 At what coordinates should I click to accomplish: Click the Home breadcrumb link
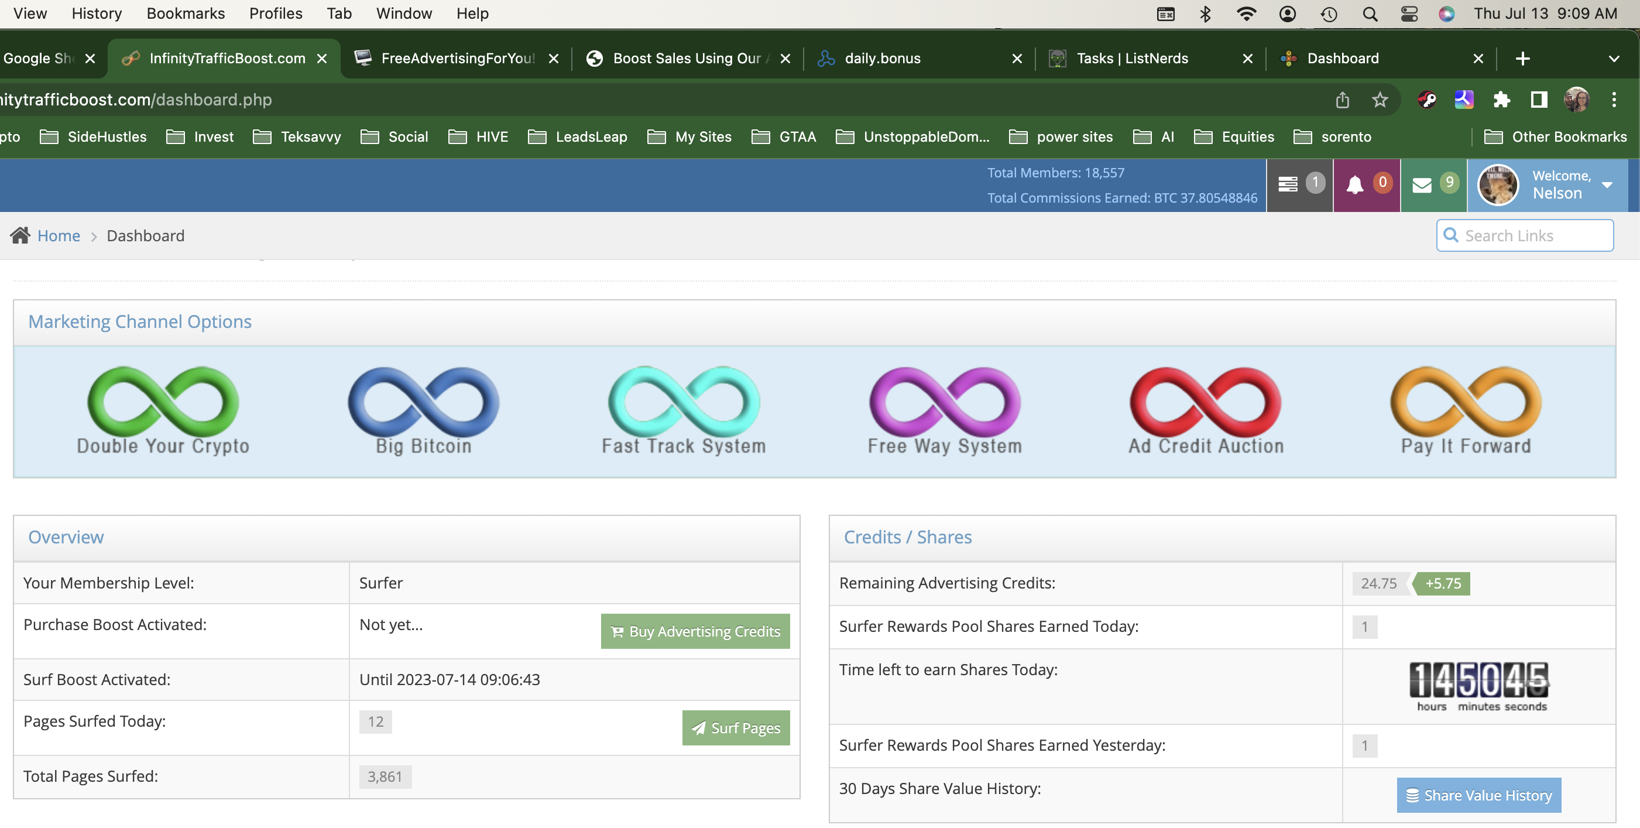pyautogui.click(x=59, y=235)
